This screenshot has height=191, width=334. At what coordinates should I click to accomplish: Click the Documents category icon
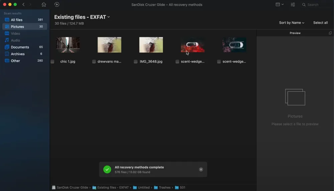(7, 47)
